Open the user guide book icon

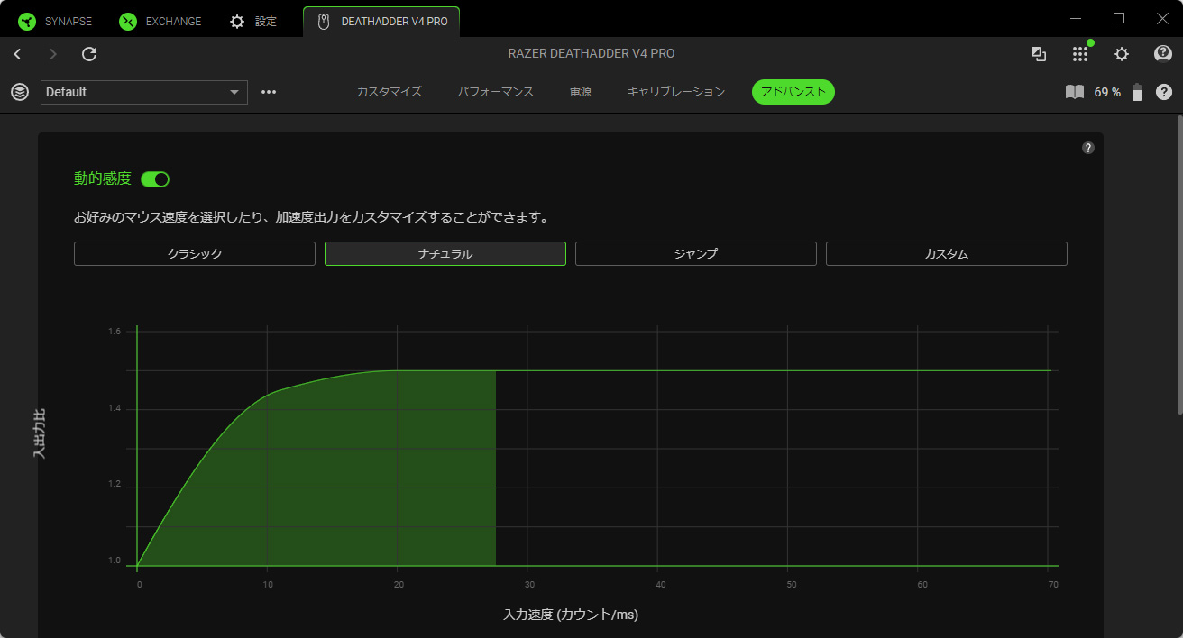coord(1074,92)
